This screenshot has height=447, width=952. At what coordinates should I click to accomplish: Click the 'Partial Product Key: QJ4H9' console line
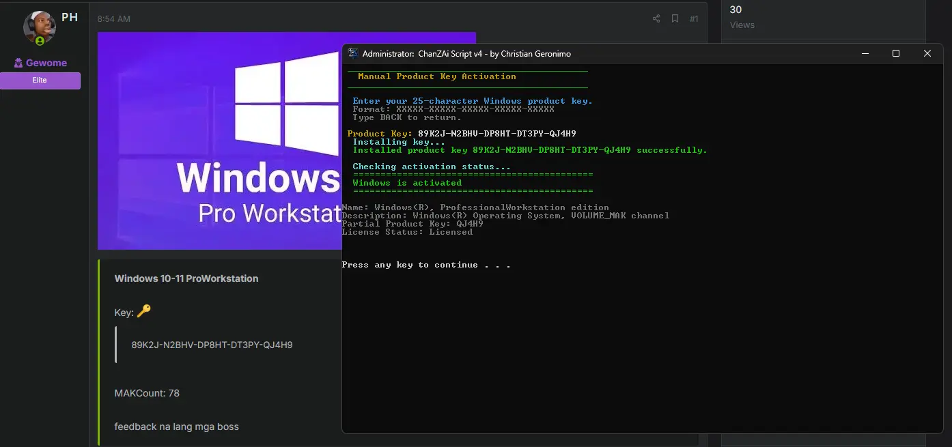point(412,224)
